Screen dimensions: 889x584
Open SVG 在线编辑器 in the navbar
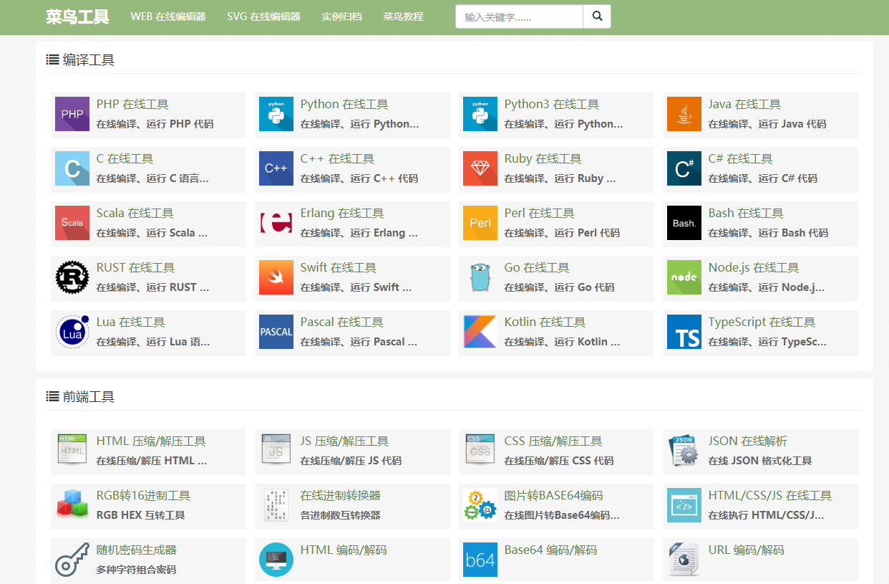click(x=263, y=16)
